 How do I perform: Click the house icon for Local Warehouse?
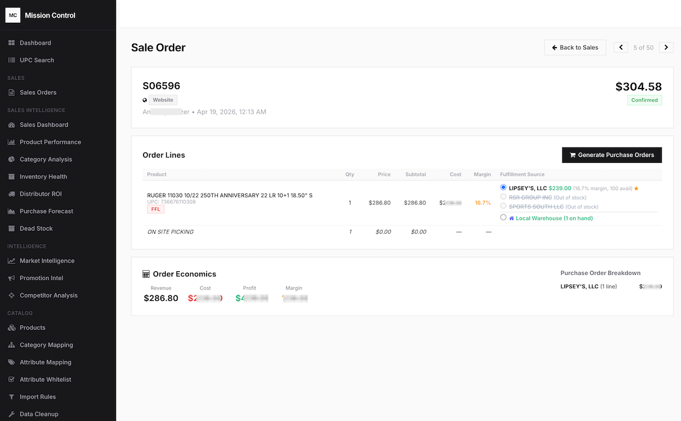(511, 218)
